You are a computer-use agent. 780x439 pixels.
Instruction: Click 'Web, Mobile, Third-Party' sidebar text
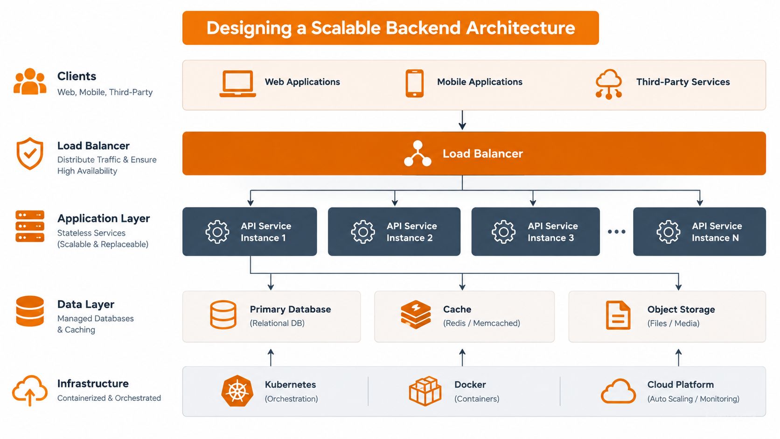tap(105, 92)
